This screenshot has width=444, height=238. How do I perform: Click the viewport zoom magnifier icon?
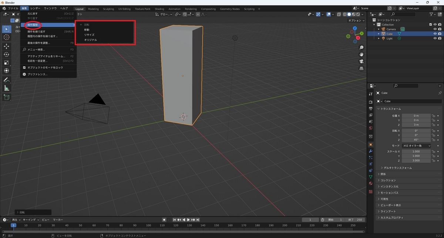coord(361,48)
